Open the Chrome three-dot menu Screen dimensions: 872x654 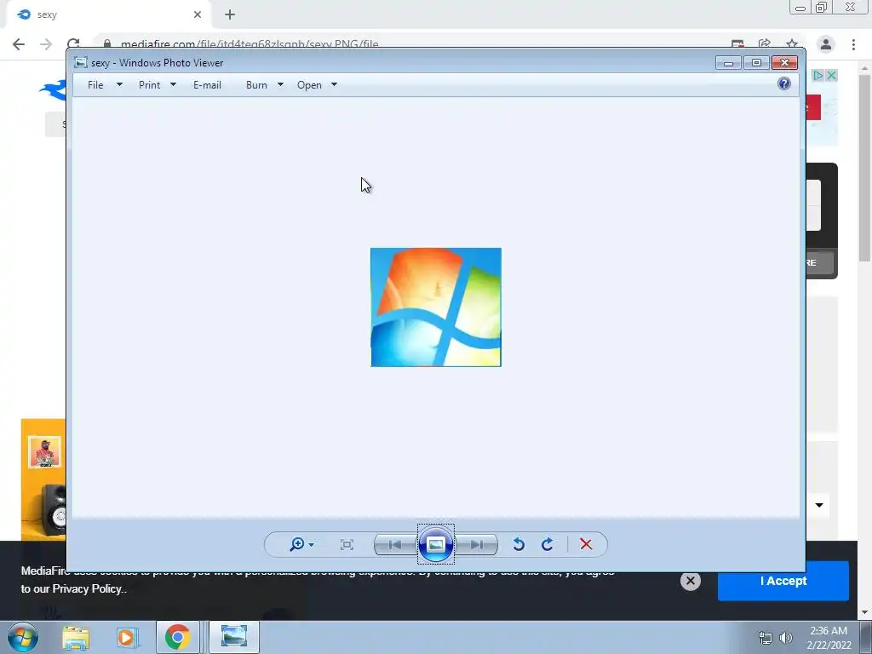[853, 44]
